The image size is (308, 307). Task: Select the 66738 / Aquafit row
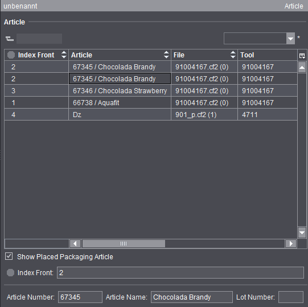(151, 103)
